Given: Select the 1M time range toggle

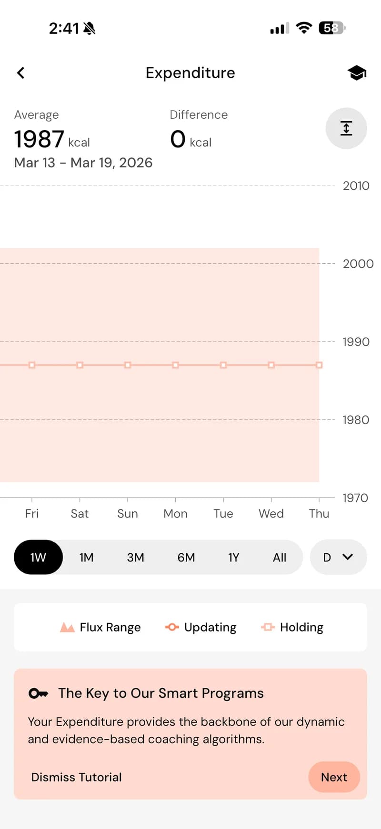Looking at the screenshot, I should point(87,557).
